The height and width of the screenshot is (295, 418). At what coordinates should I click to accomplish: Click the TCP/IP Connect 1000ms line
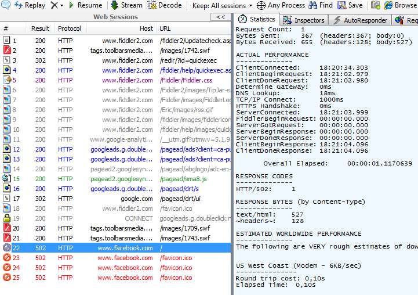point(289,99)
